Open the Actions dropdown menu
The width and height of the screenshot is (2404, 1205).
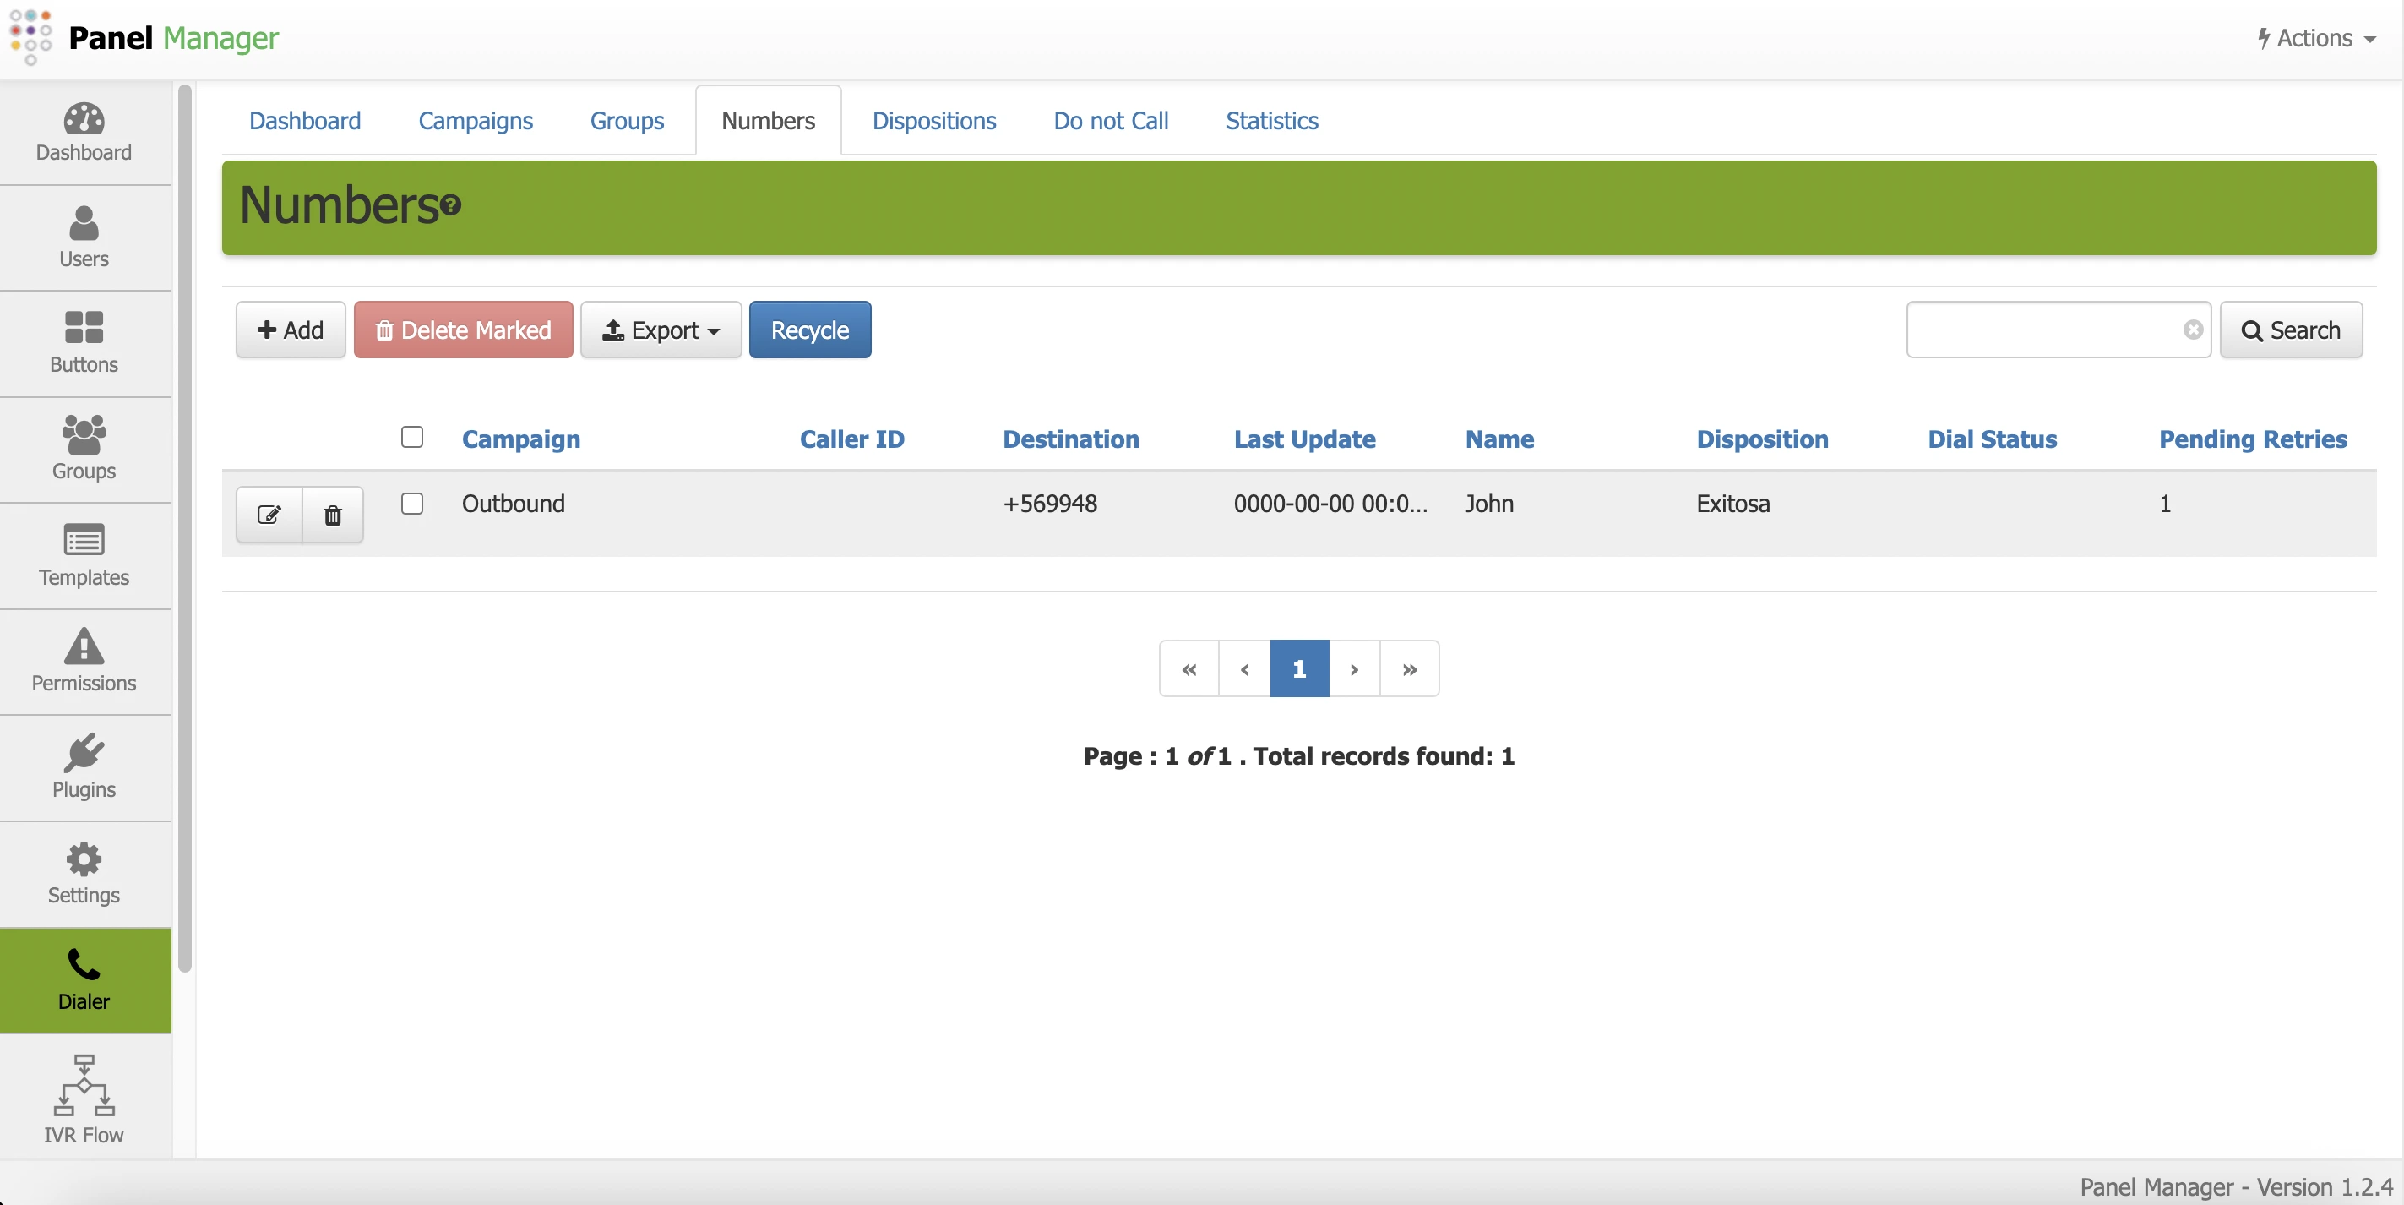[2316, 38]
